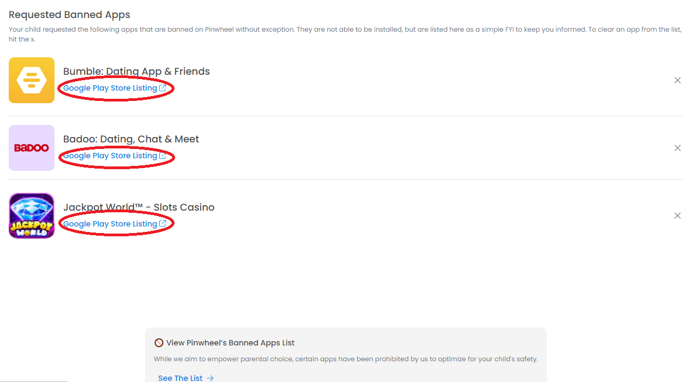
Task: Click the prohibited sign icon near Banned Apps List
Action: coord(159,343)
